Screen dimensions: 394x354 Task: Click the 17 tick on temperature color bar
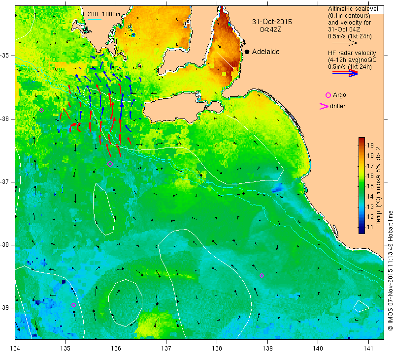(x=370, y=166)
